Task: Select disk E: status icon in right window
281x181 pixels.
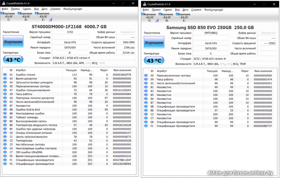Action: [184, 17]
